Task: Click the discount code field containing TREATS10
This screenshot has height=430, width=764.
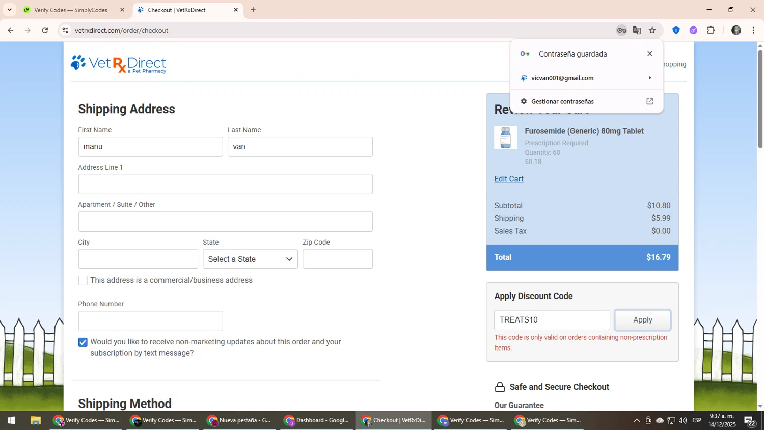Action: click(x=552, y=320)
